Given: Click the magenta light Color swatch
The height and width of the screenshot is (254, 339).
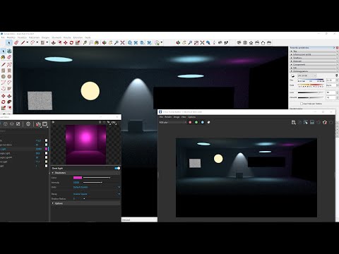Looking at the screenshot, I should 78,178.
